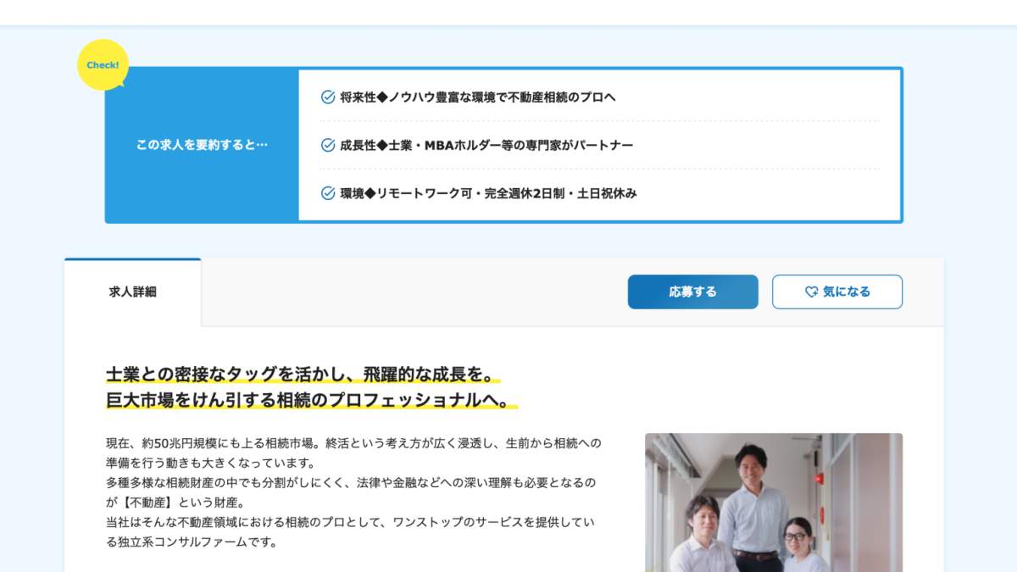1017x572 pixels.
Task: Open the 求人詳細 tab
Action: (133, 292)
